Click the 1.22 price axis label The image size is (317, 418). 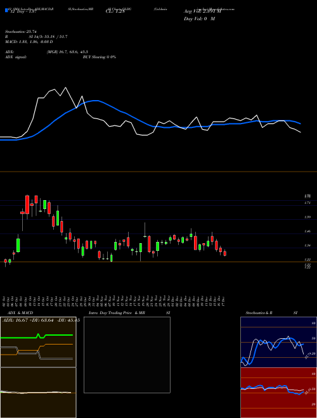[307, 260]
